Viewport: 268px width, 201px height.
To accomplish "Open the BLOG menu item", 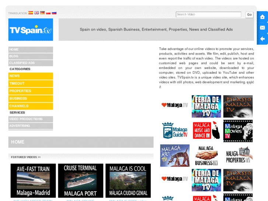I will (x=31, y=56).
